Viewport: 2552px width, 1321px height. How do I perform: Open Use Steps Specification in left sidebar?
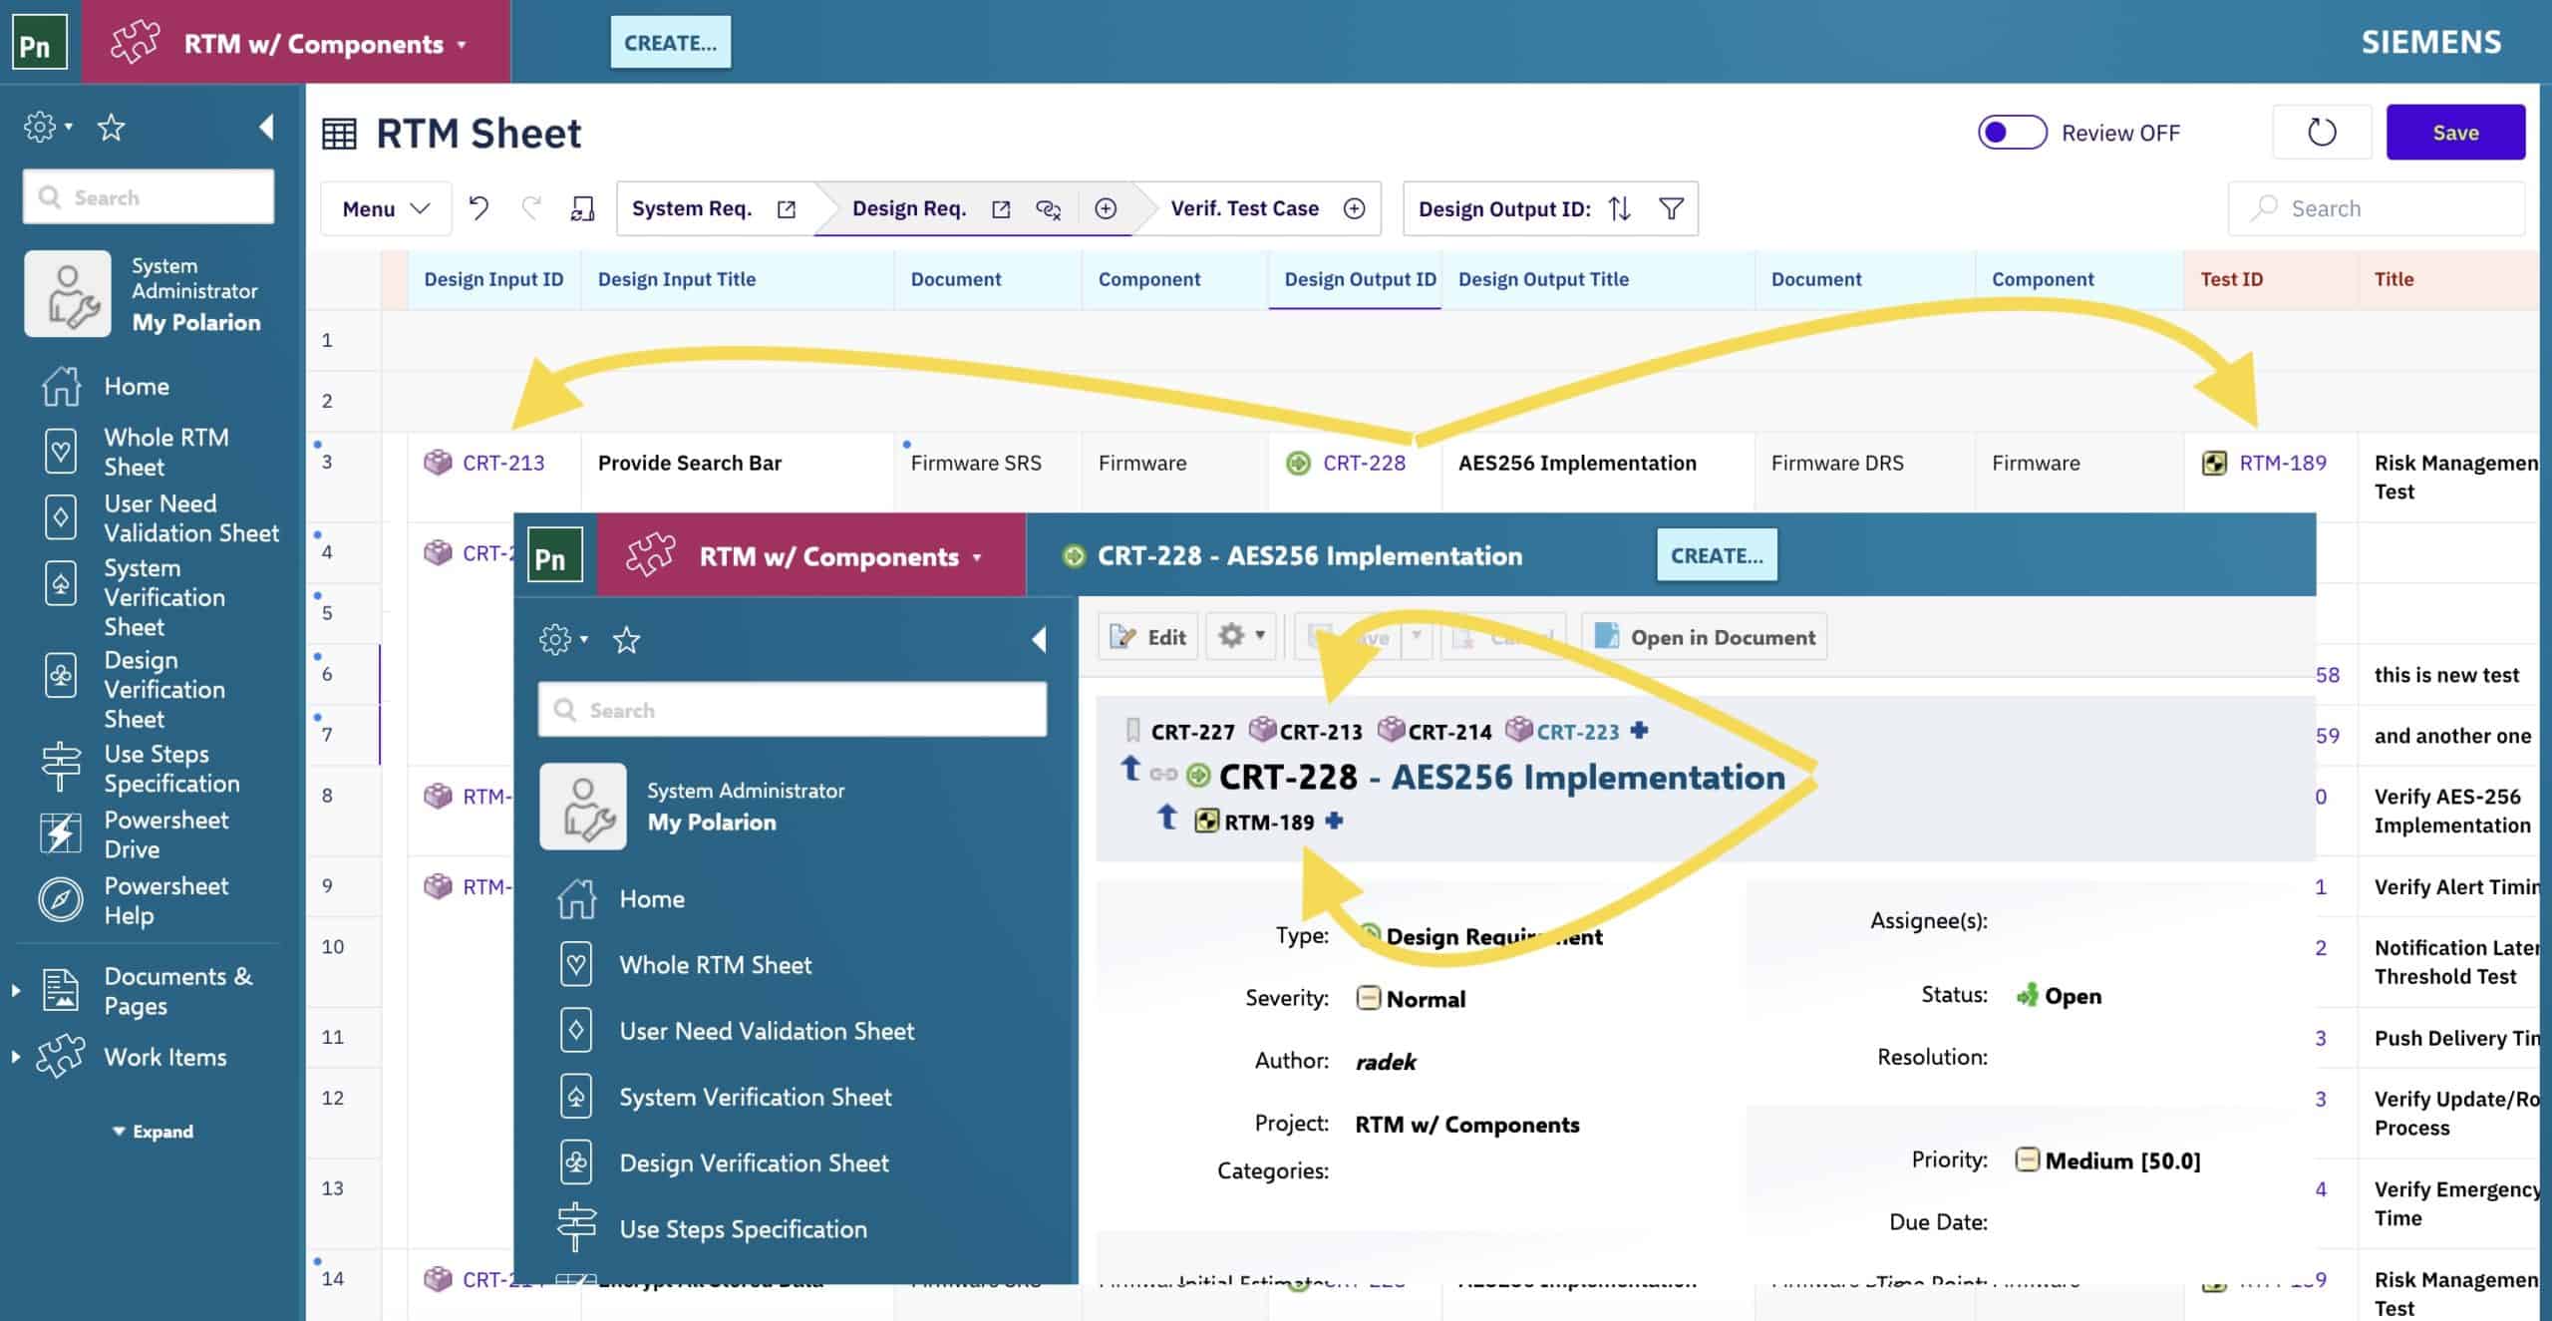click(171, 769)
